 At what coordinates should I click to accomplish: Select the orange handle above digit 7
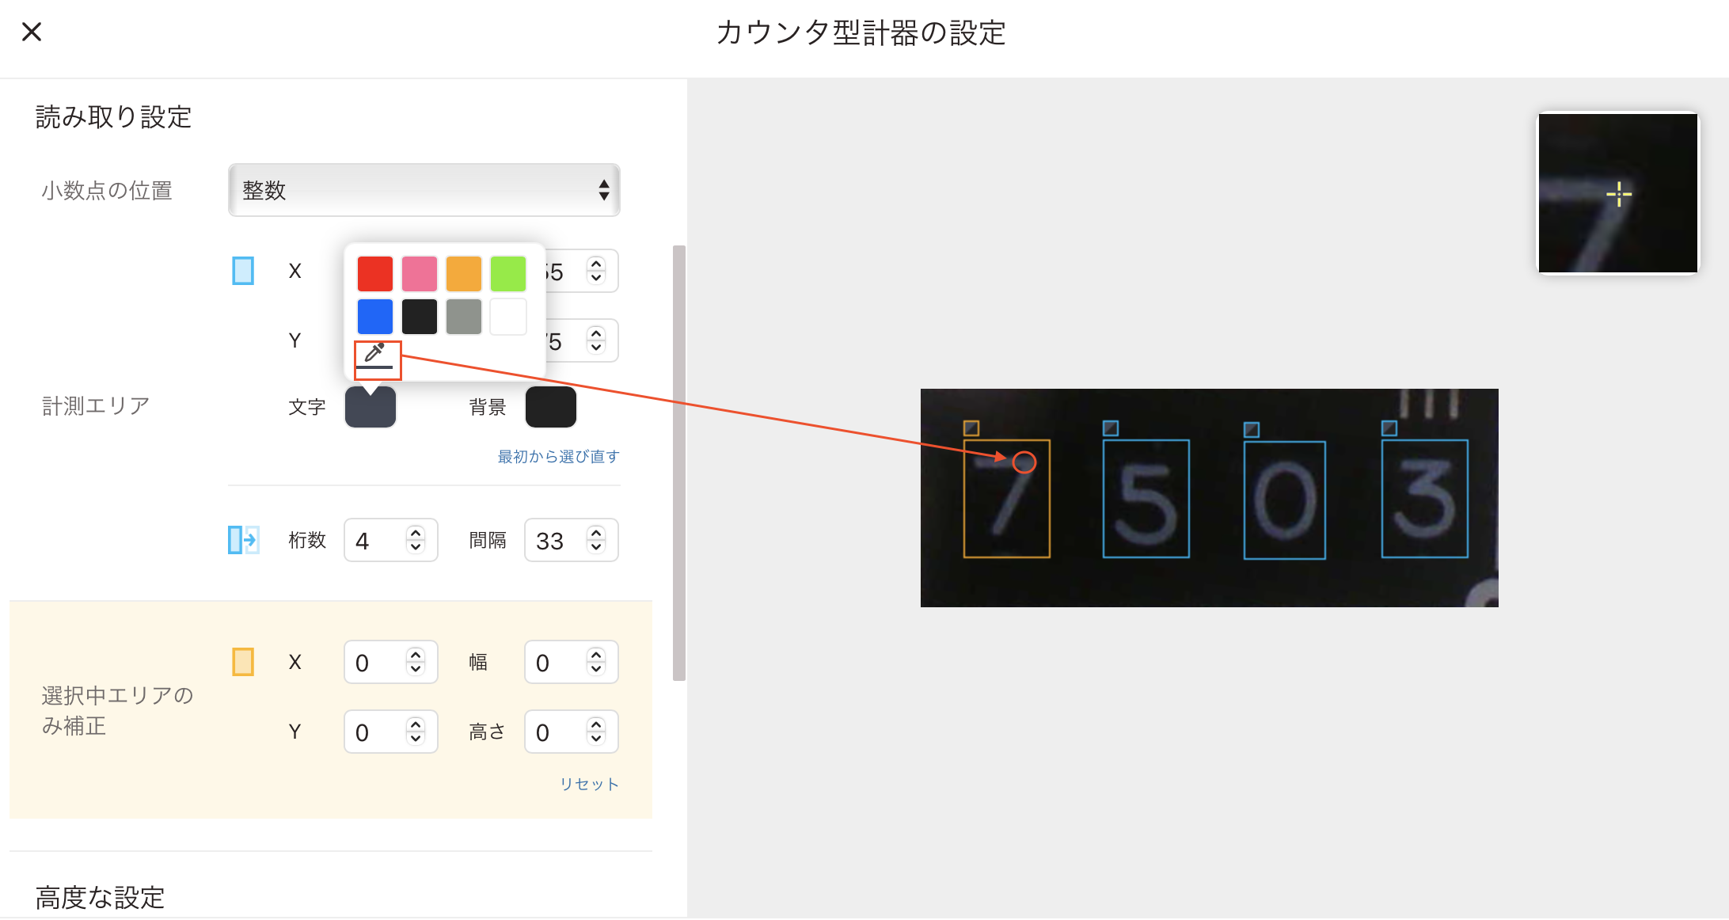pos(971,428)
